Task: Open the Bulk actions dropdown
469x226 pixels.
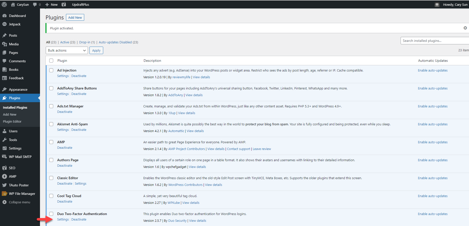Action: pyautogui.click(x=67, y=50)
